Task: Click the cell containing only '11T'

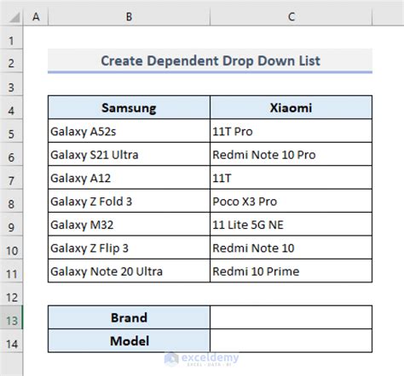Action: click(x=291, y=178)
